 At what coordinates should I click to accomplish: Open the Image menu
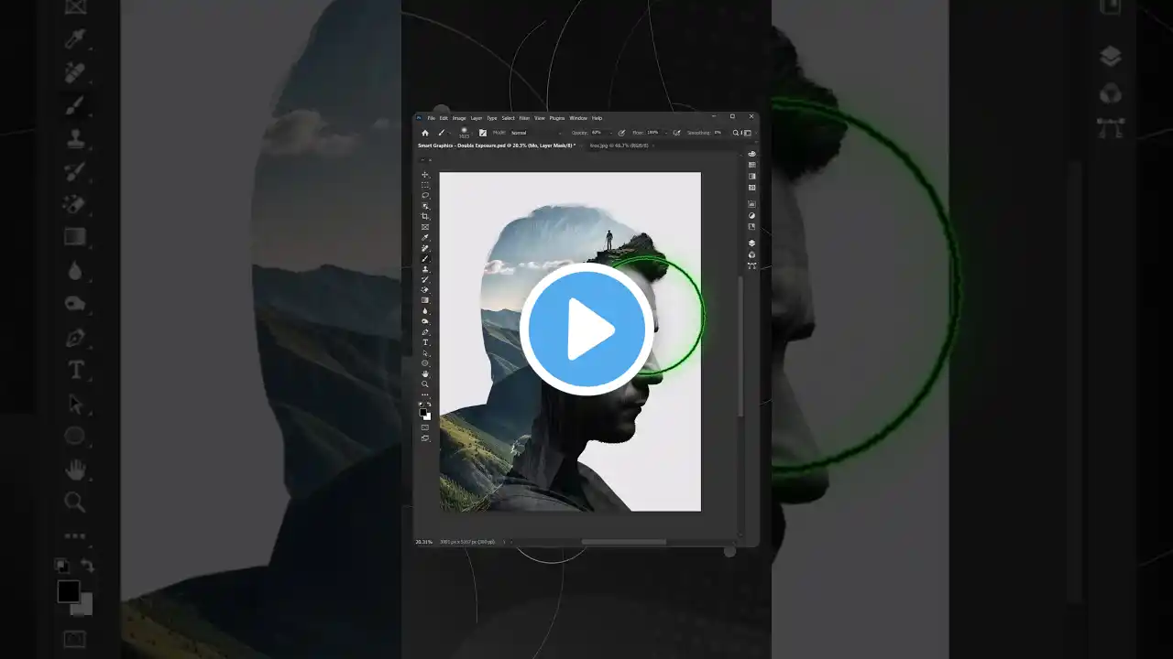(x=459, y=118)
